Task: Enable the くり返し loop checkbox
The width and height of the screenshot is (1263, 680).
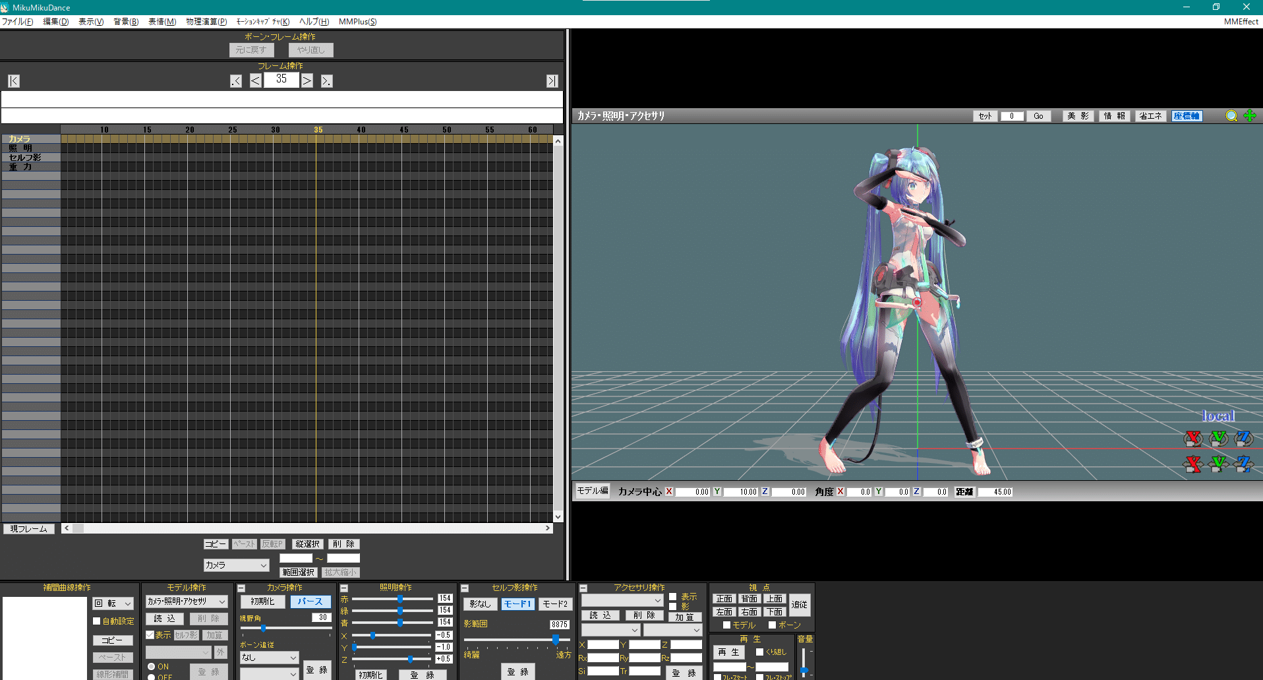Action: point(760,652)
